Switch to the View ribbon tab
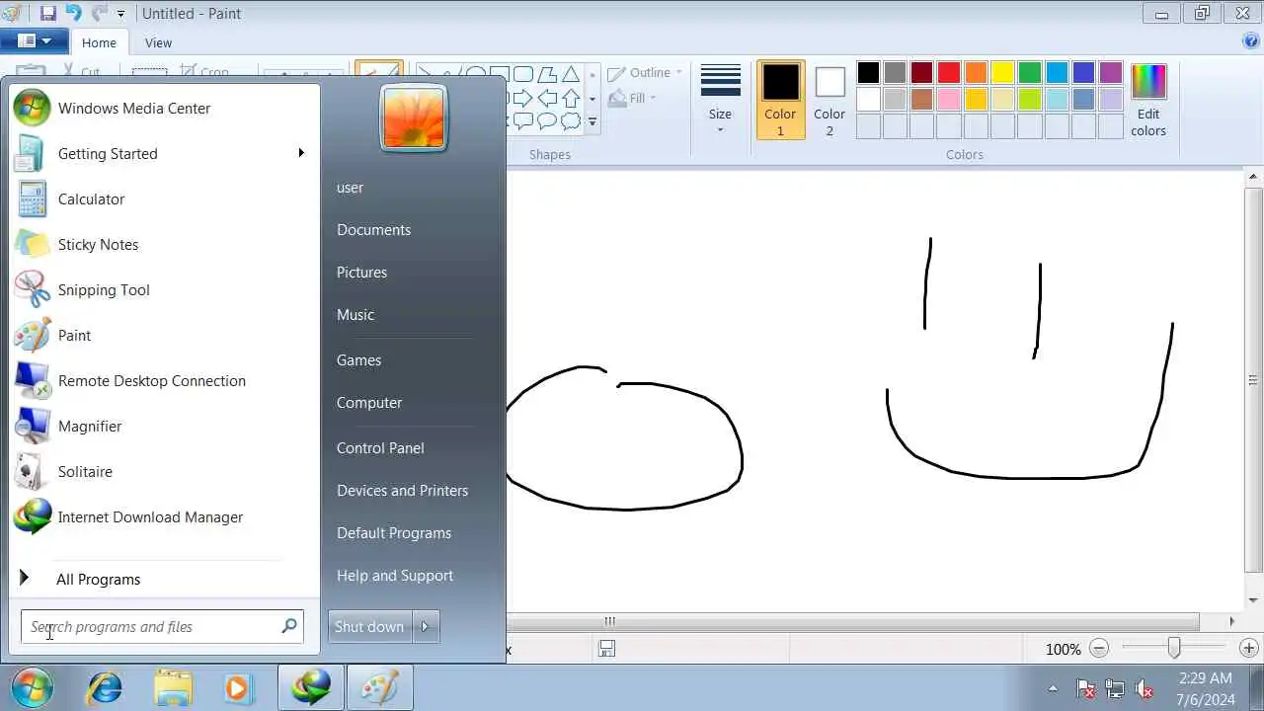This screenshot has width=1264, height=711. (x=158, y=42)
